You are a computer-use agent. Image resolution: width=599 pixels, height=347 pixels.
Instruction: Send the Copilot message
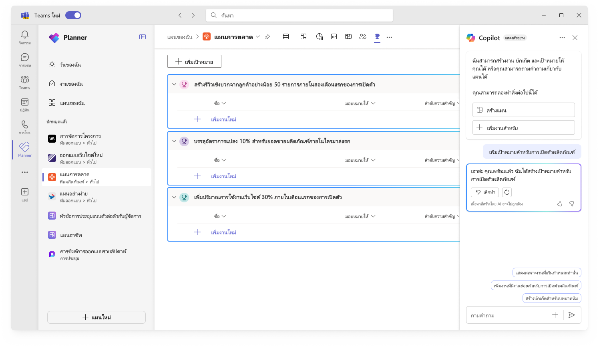[x=572, y=315]
